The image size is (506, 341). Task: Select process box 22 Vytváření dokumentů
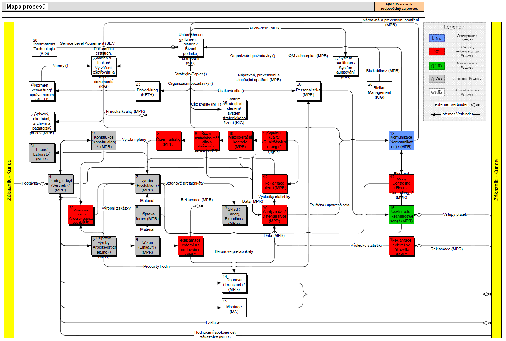(104, 66)
